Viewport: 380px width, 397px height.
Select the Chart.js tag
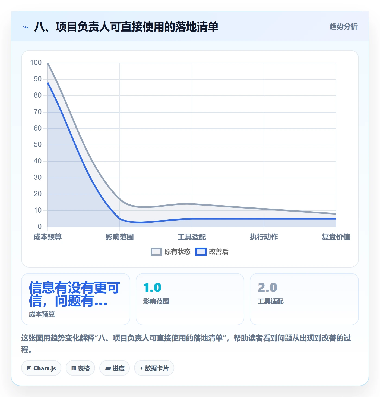(x=41, y=368)
